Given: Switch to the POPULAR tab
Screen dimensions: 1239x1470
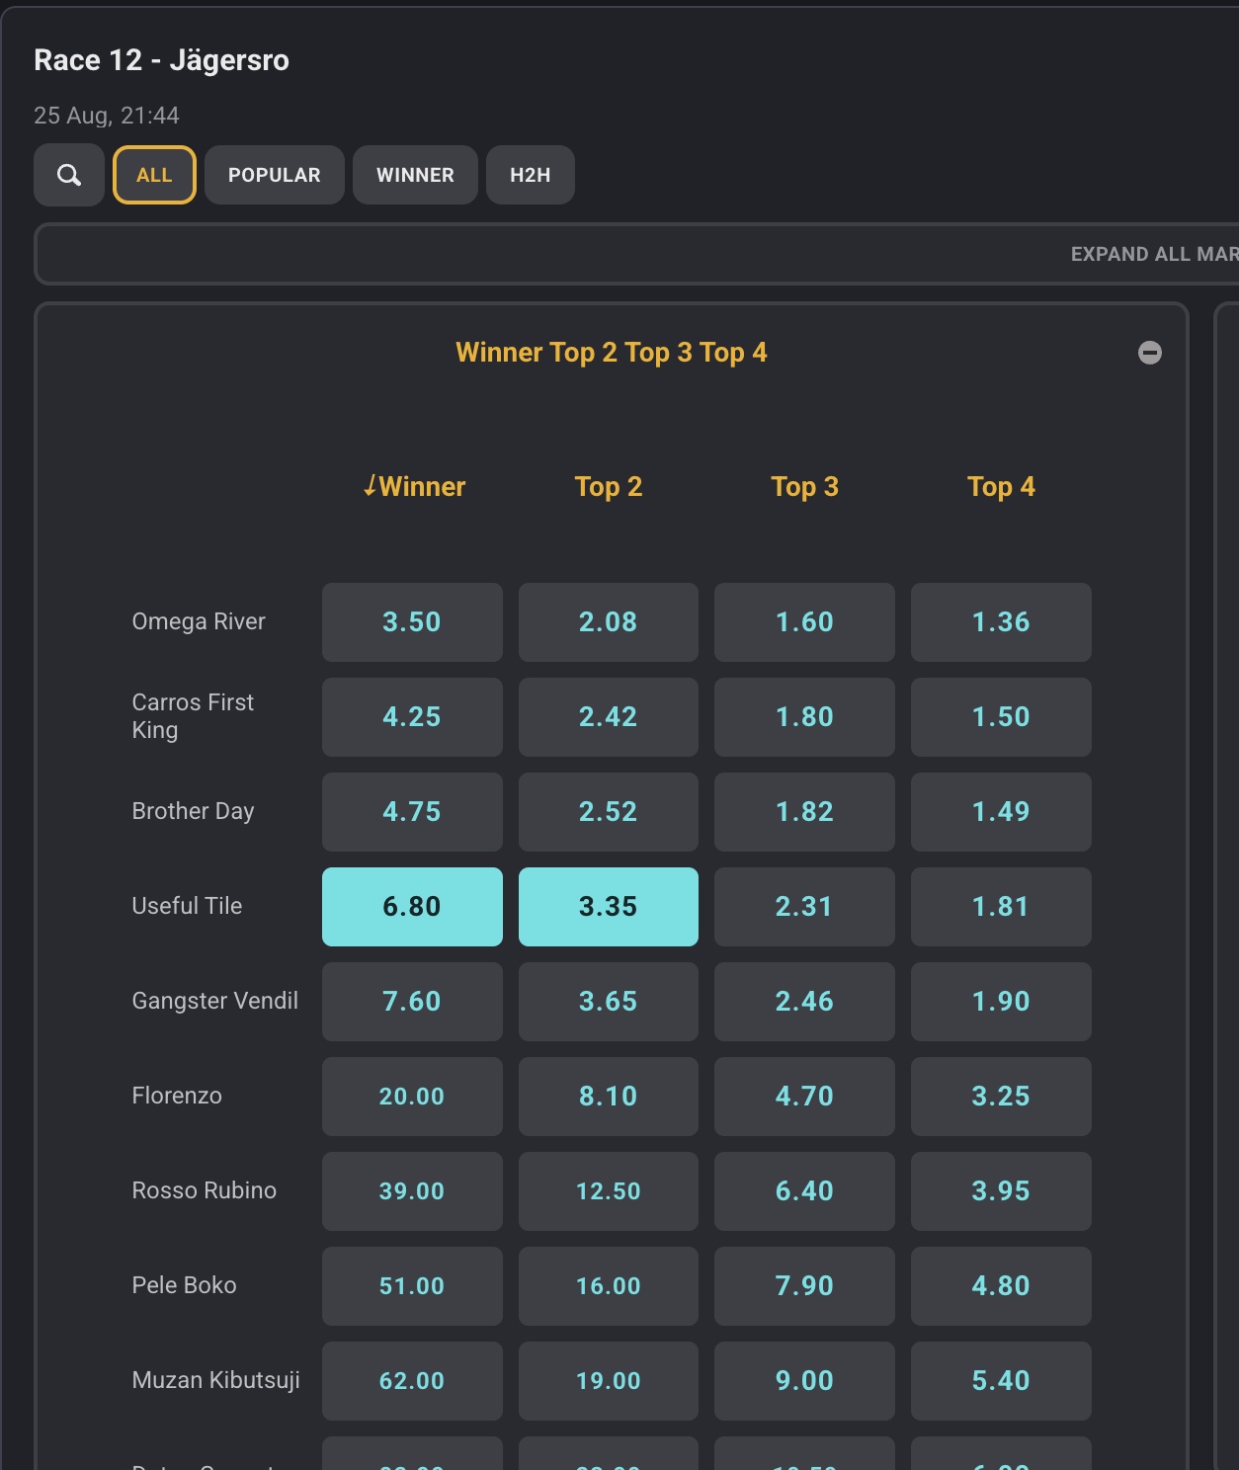Looking at the screenshot, I should (x=275, y=175).
